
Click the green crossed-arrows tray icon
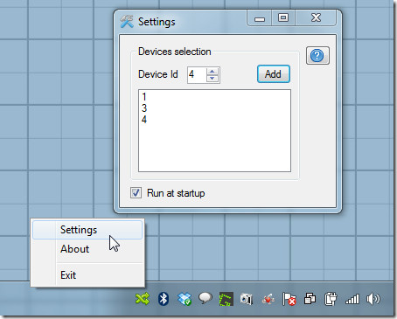click(143, 299)
